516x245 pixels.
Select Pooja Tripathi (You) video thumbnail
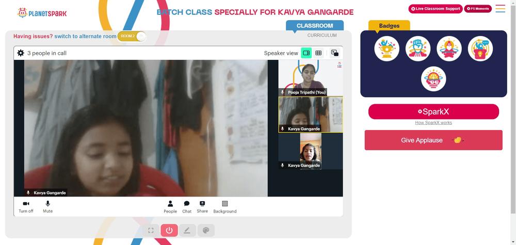tap(311, 78)
